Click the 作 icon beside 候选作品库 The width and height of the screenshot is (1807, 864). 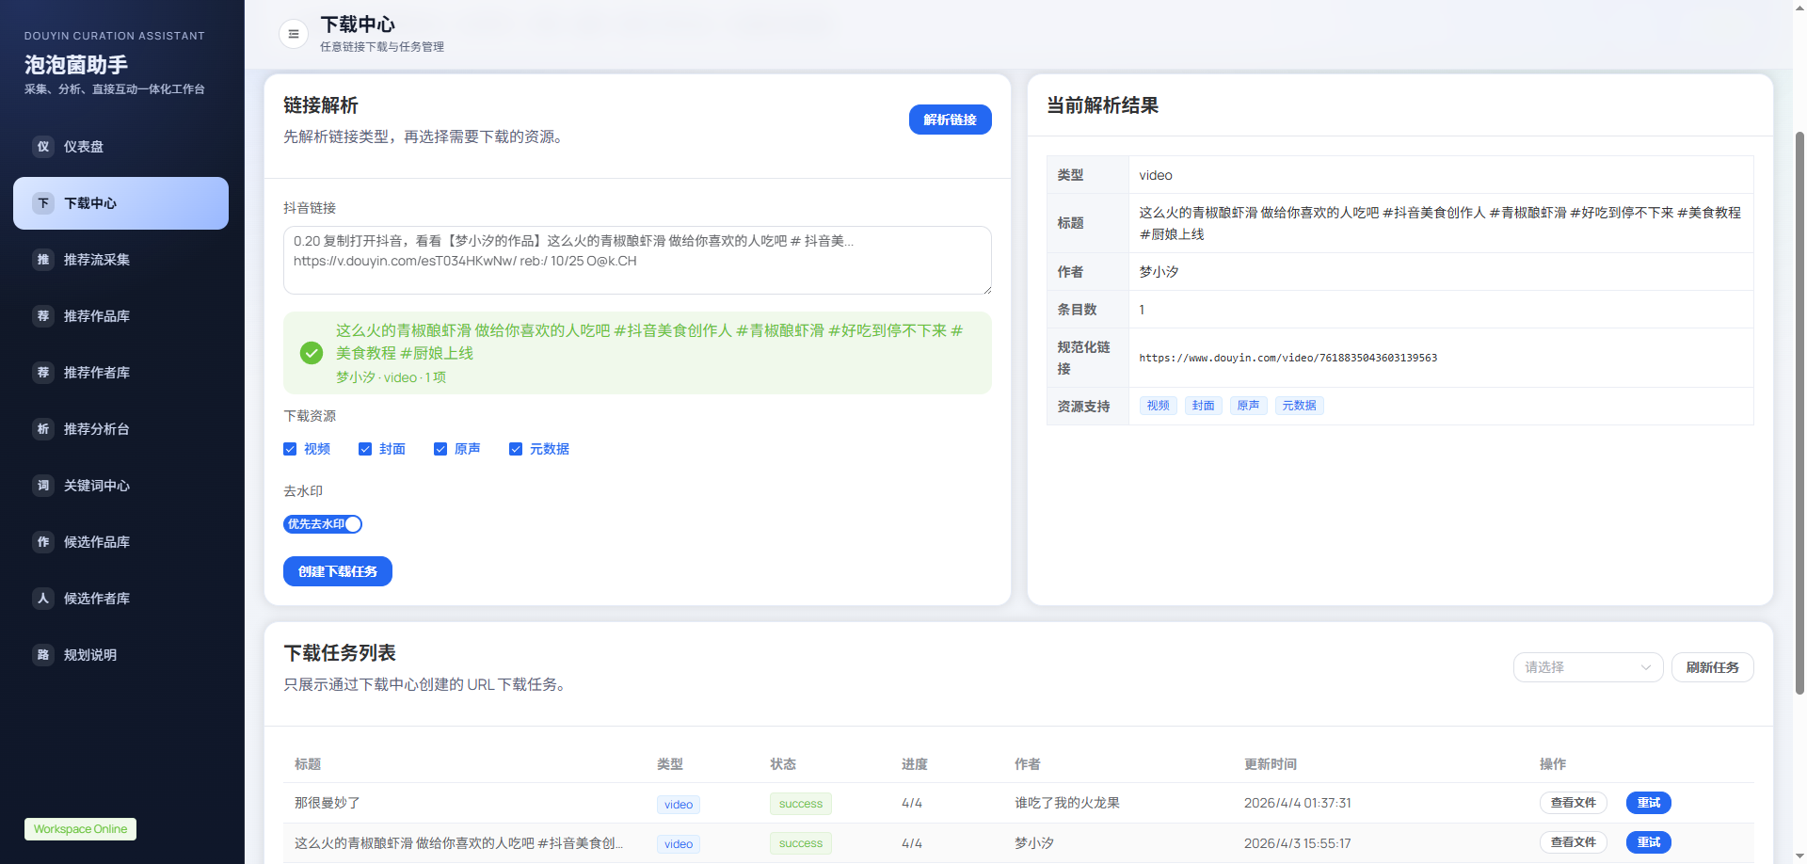pos(43,542)
